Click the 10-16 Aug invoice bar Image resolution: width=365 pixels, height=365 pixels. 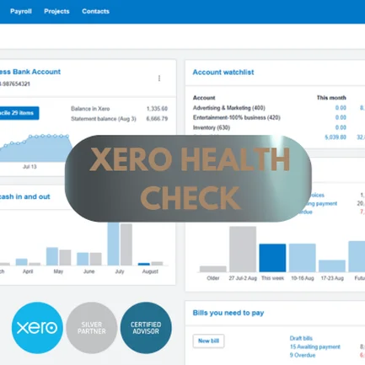303,258
